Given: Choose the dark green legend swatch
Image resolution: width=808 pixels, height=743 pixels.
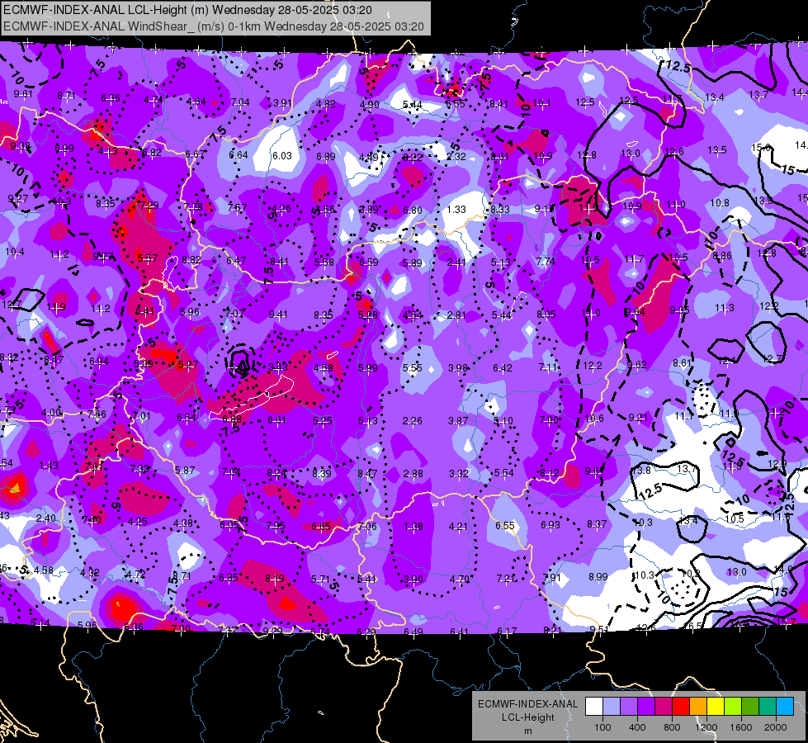Looking at the screenshot, I should [749, 706].
